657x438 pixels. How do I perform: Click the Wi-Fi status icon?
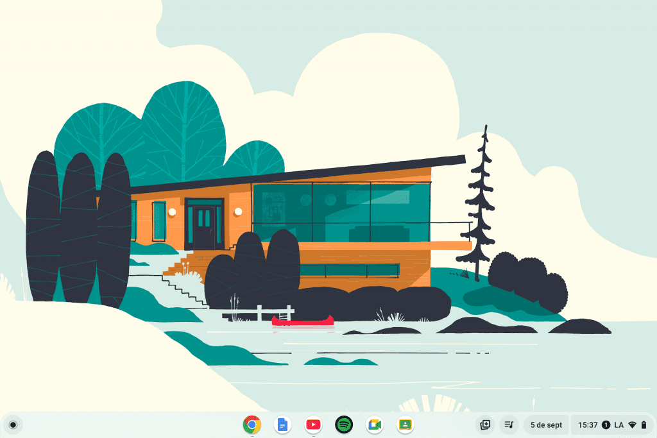pos(632,425)
